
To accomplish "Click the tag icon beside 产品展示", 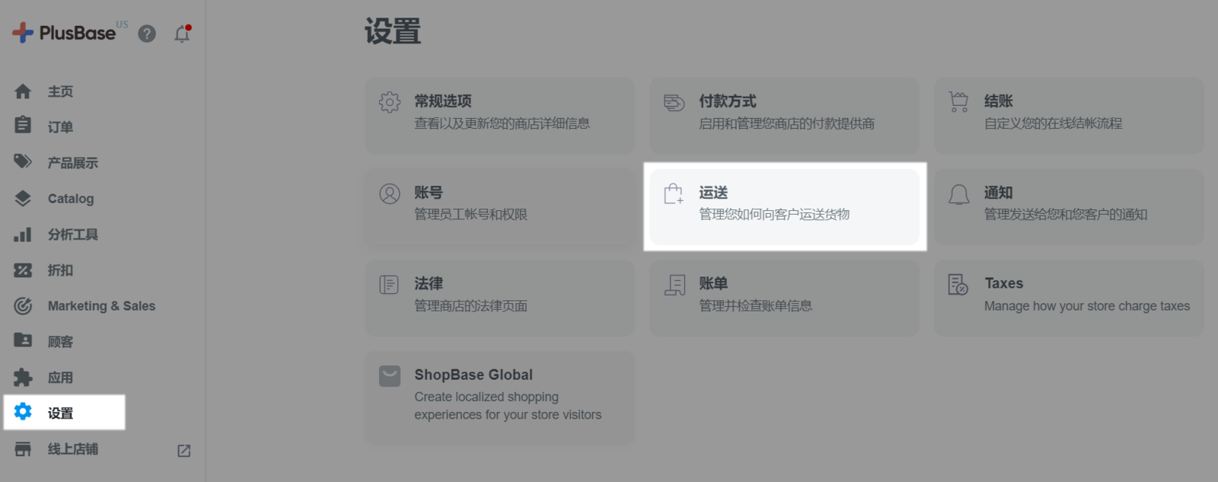I will (x=23, y=161).
